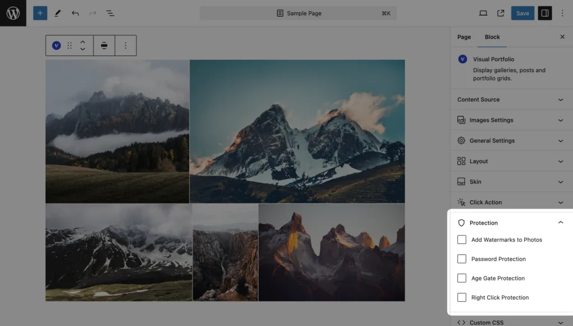Click the Visual Portfolio block description text
Viewport: 573px width, 326px height.
tap(509, 74)
